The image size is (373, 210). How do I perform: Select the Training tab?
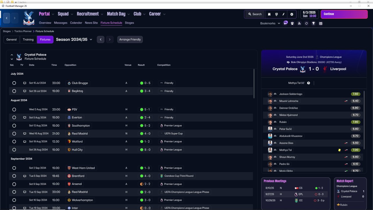(x=28, y=40)
